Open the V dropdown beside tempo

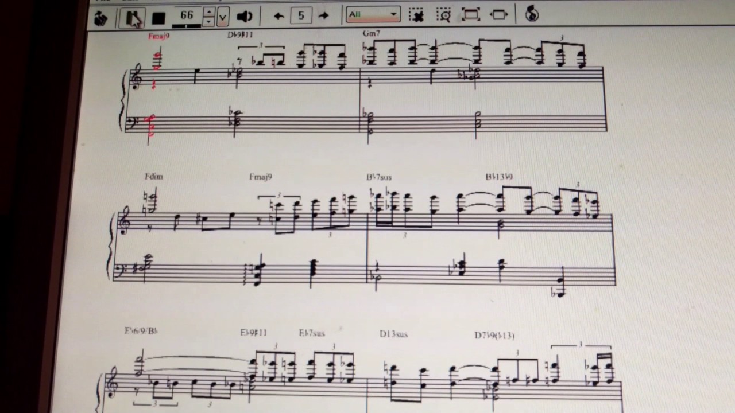pyautogui.click(x=222, y=17)
